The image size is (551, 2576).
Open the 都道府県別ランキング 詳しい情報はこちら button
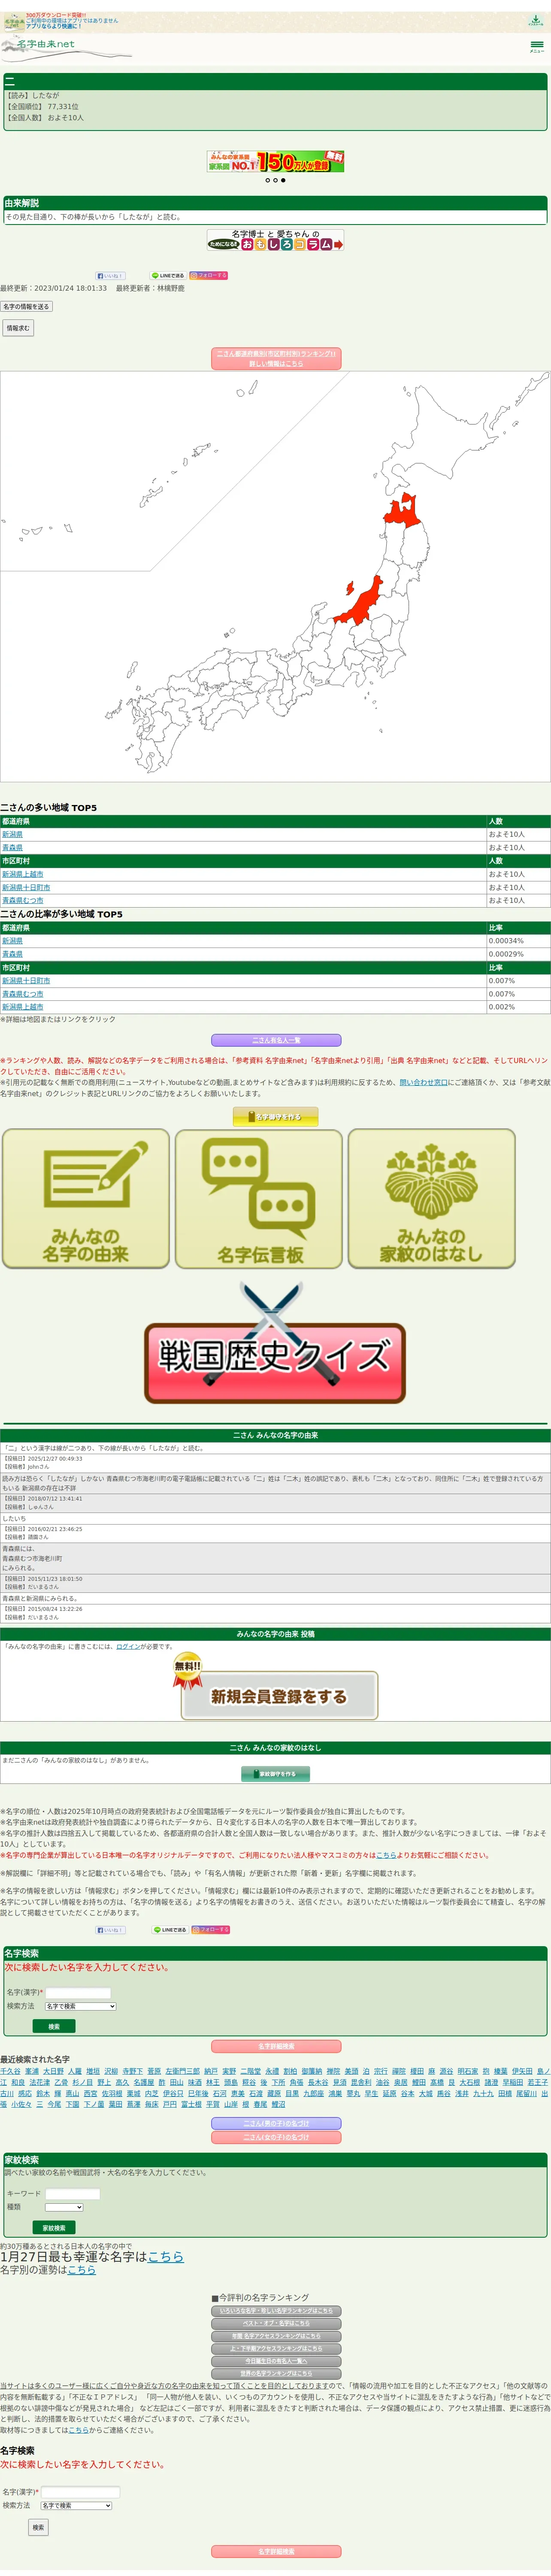(276, 359)
